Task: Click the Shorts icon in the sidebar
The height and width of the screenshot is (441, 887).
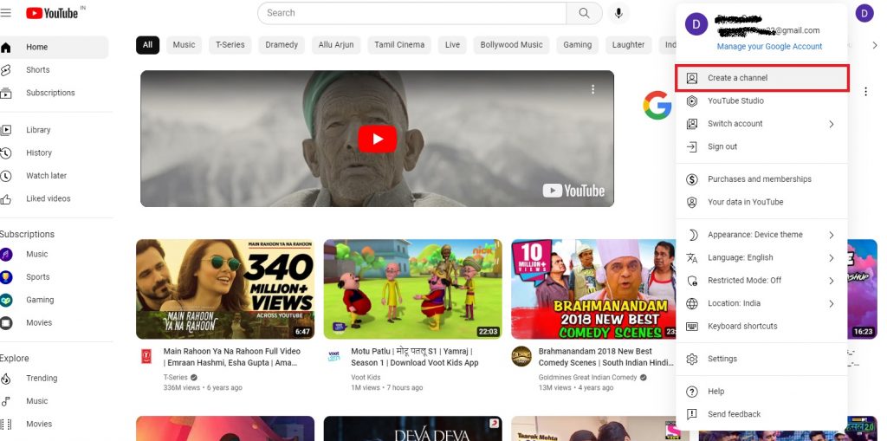Action: point(6,70)
